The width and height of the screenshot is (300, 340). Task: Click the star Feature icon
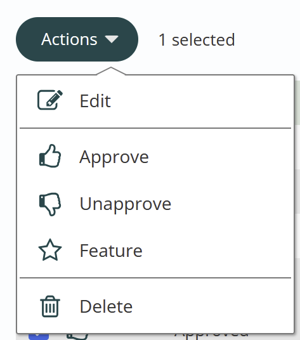(x=50, y=250)
